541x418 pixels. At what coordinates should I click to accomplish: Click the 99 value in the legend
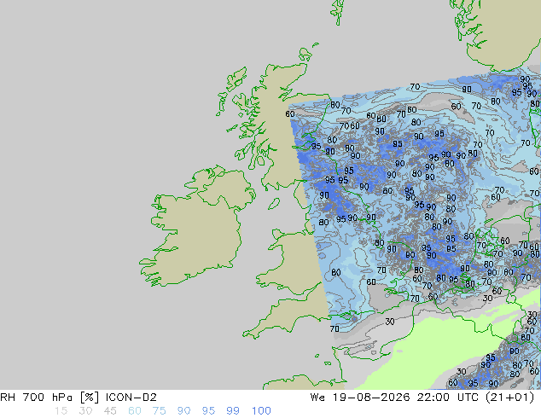233,411
